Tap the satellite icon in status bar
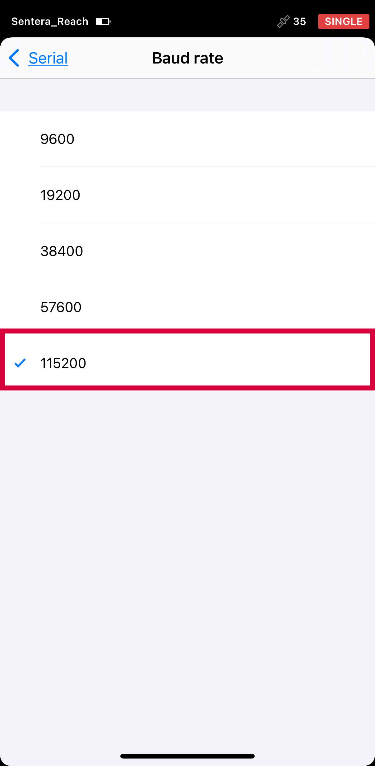The width and height of the screenshot is (375, 766). pyautogui.click(x=283, y=21)
